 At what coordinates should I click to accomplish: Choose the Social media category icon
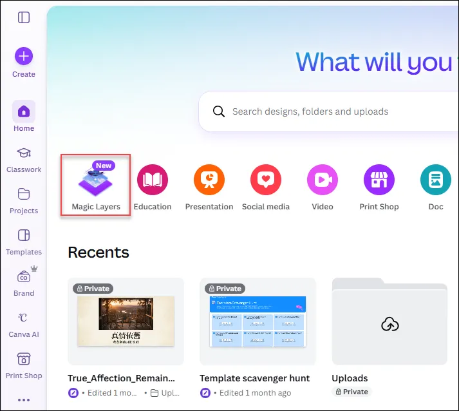266,180
